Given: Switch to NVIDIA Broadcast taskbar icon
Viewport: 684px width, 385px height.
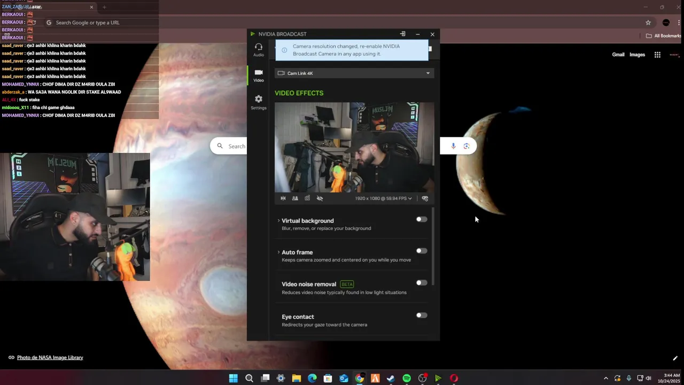Looking at the screenshot, I should tap(438, 378).
